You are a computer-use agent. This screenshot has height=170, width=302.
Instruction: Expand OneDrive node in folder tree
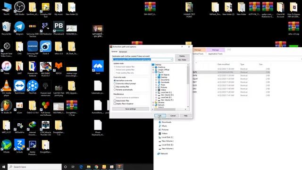[153, 67]
